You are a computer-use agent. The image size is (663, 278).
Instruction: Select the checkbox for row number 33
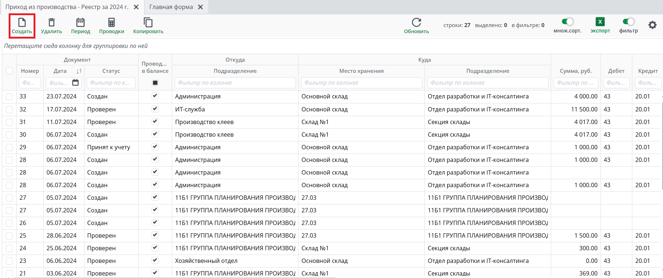[x=9, y=97]
